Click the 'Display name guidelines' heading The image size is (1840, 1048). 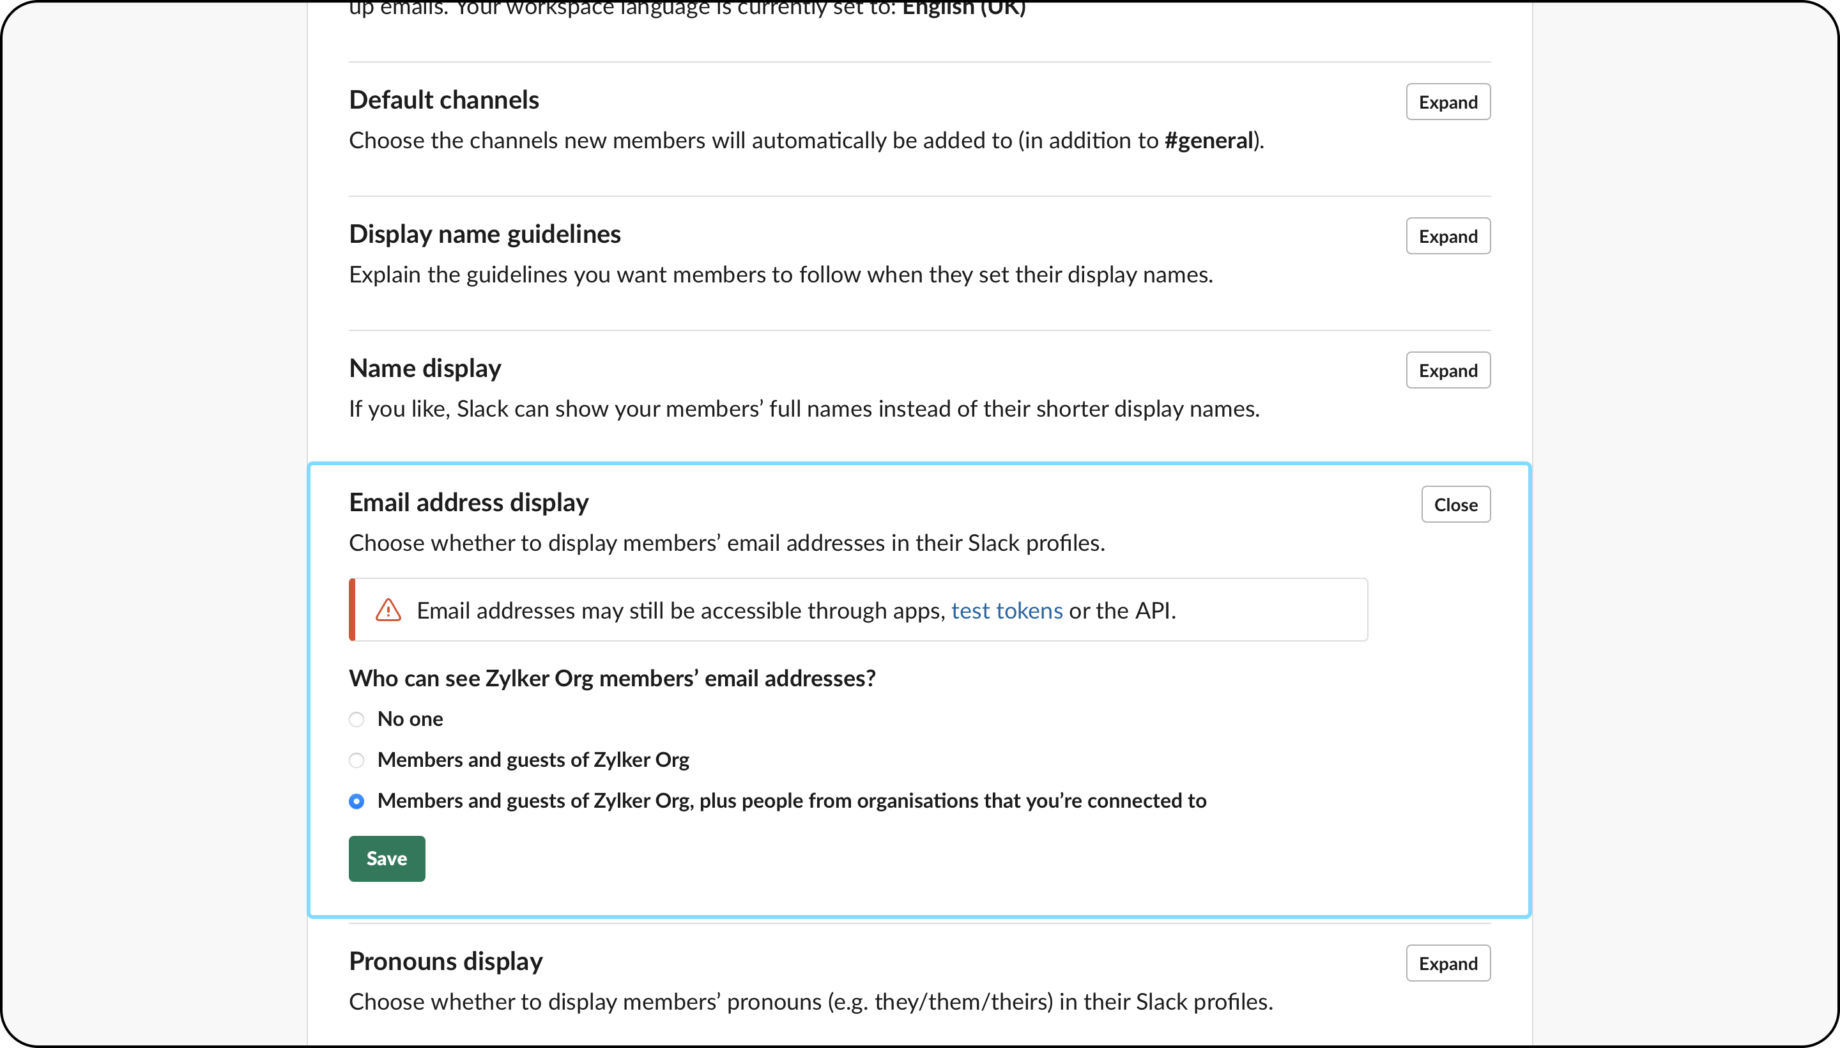[x=484, y=234]
